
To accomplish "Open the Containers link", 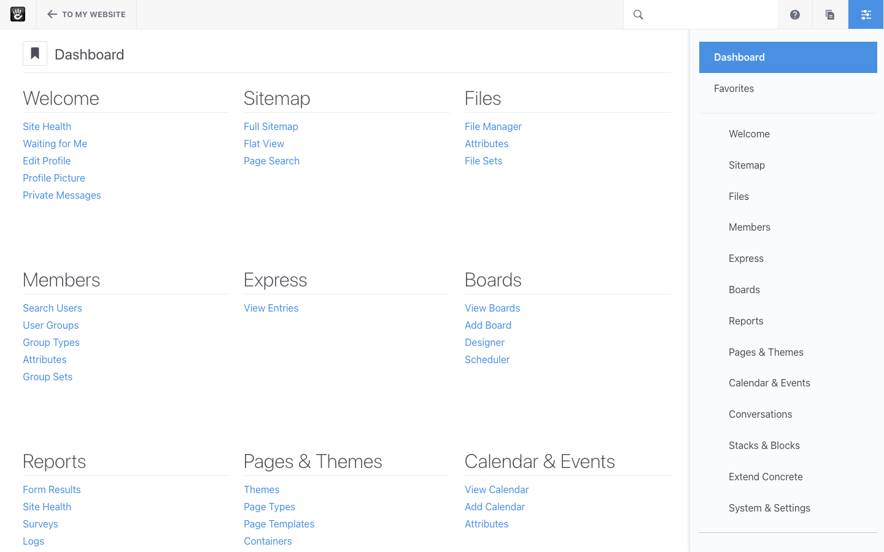I will coord(268,541).
